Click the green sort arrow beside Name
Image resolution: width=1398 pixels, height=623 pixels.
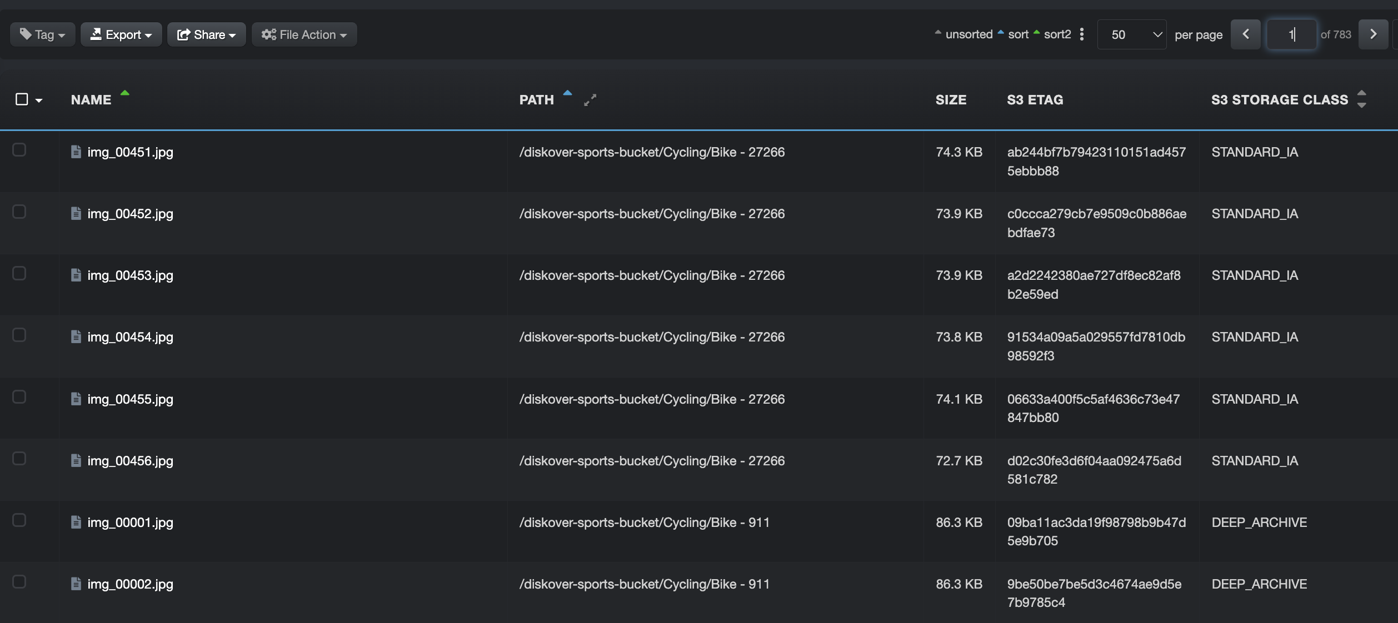[x=125, y=93]
